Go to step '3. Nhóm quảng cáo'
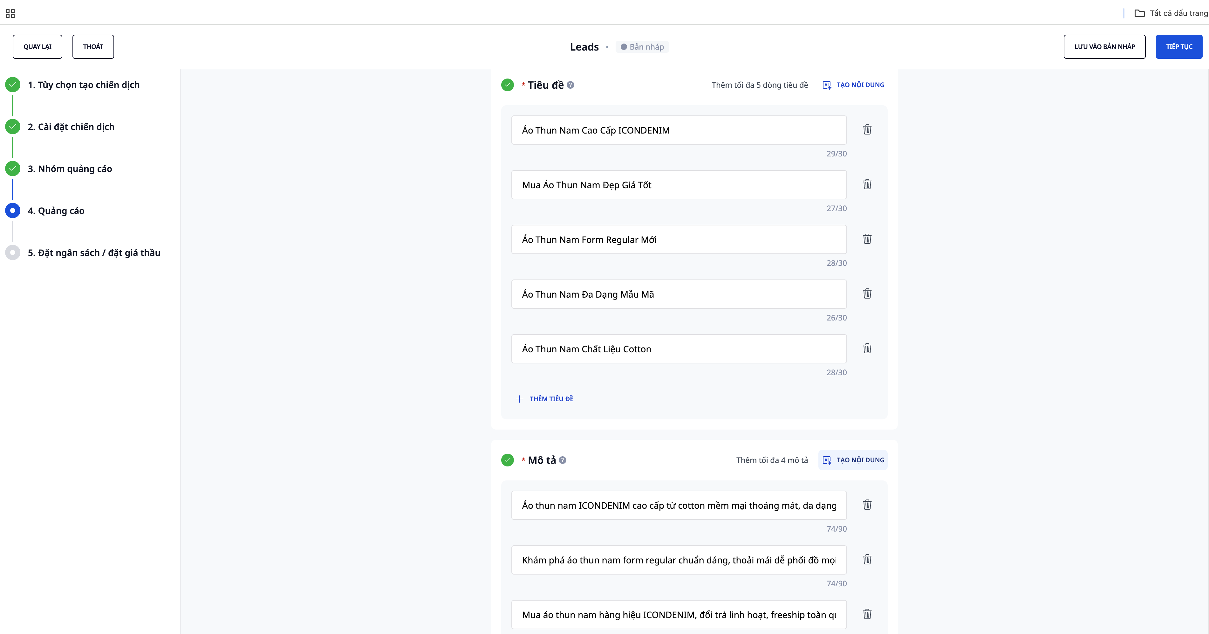Image resolution: width=1209 pixels, height=634 pixels. pos(70,169)
